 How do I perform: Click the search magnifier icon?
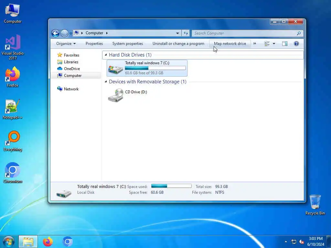(299, 33)
